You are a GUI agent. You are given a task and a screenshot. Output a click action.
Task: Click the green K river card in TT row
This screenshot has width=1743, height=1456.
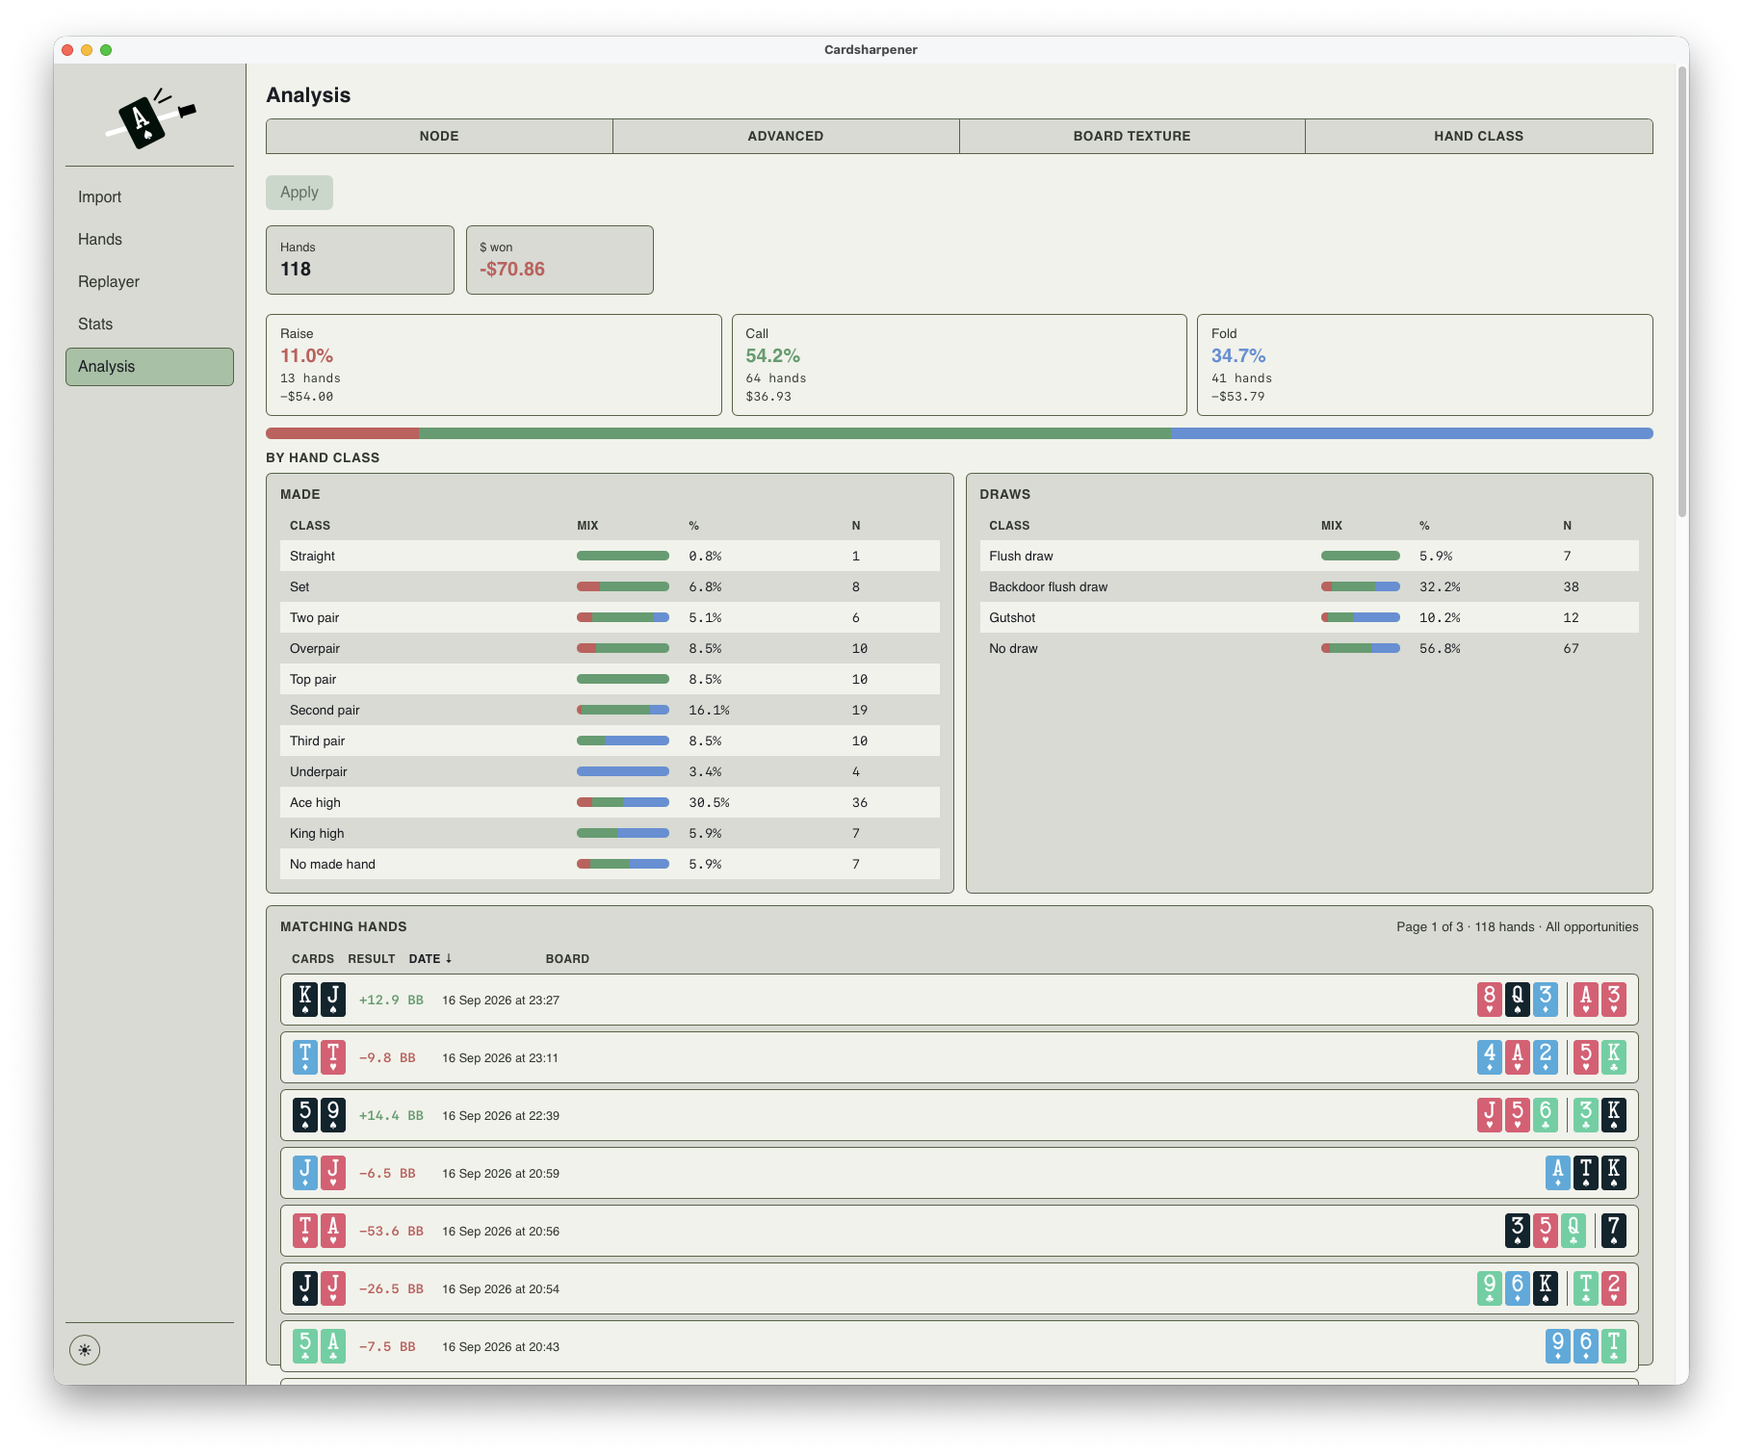click(1614, 1057)
